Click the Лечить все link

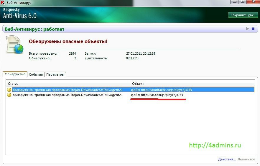tap(246, 159)
